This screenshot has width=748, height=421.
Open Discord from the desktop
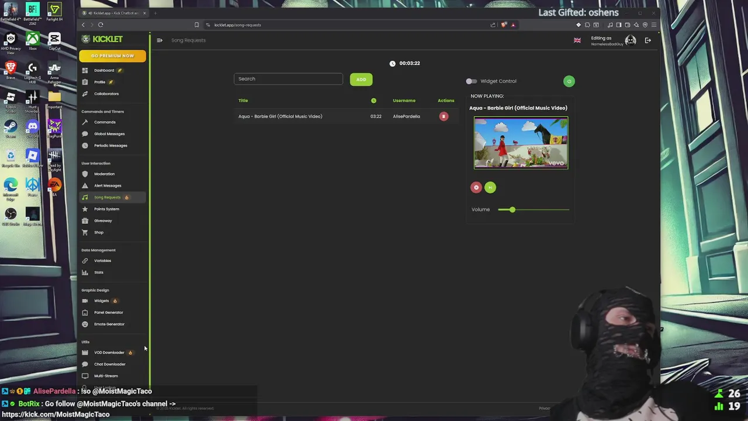33,129
